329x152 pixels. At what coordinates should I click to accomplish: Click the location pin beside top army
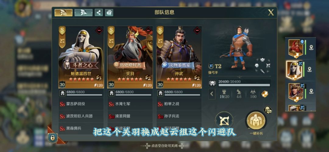point(311,47)
